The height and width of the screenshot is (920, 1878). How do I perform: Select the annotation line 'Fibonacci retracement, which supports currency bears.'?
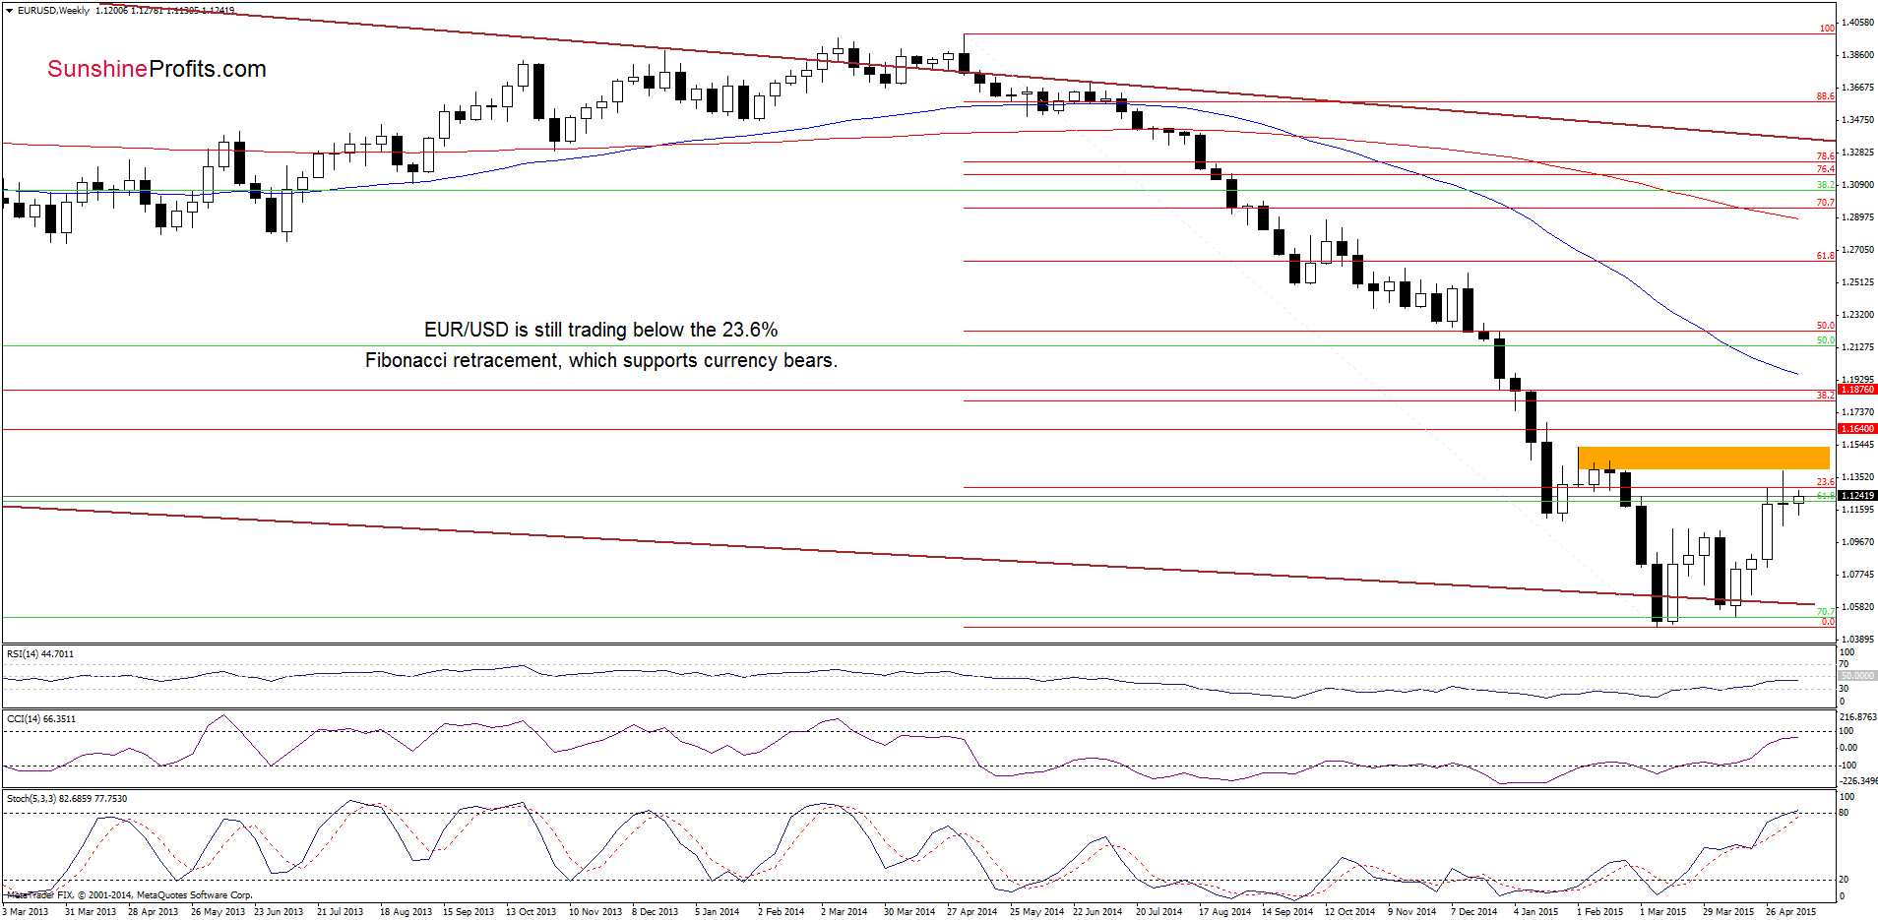(x=601, y=360)
